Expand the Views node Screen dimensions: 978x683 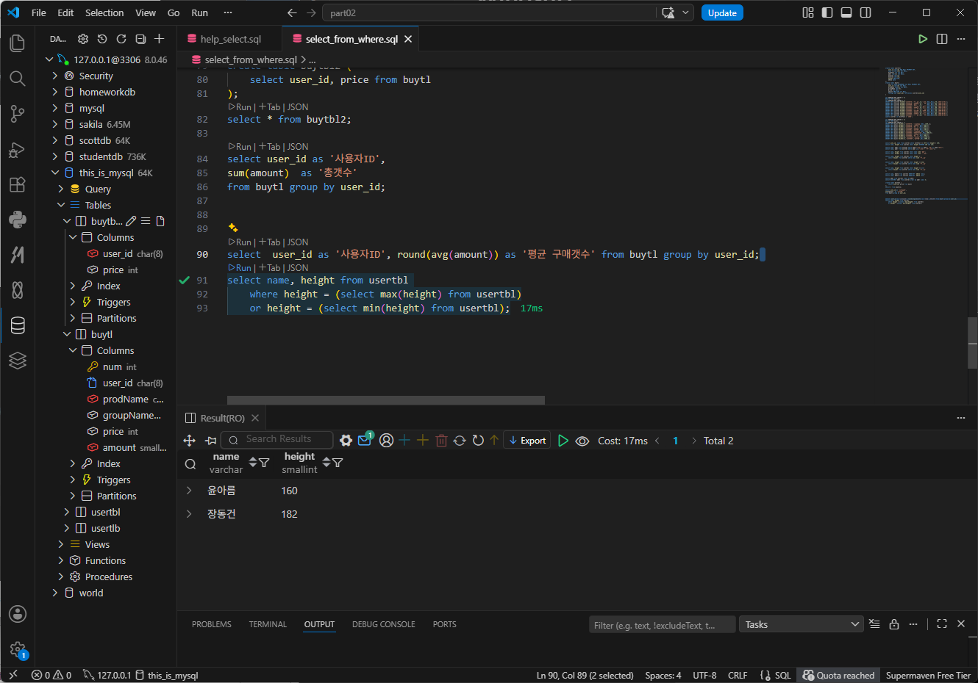61,544
